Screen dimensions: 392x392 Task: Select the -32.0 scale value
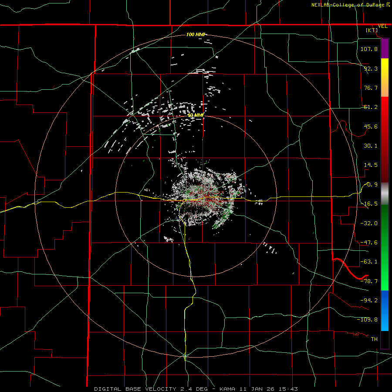click(369, 223)
